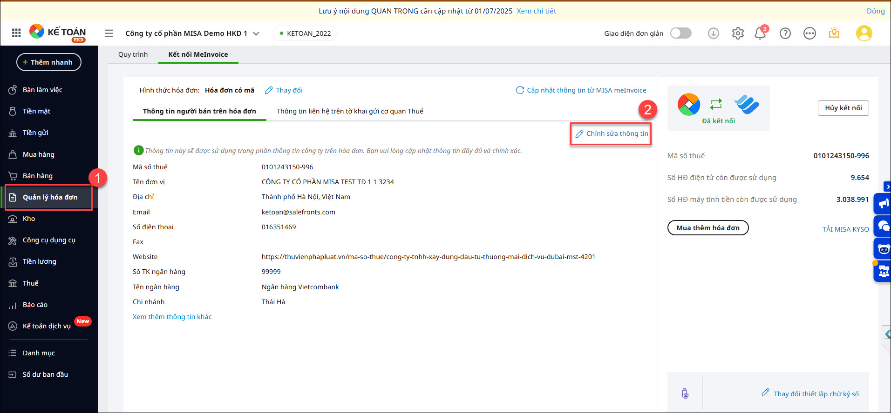Open the chat support side button
This screenshot has height=413, width=891.
tap(883, 226)
